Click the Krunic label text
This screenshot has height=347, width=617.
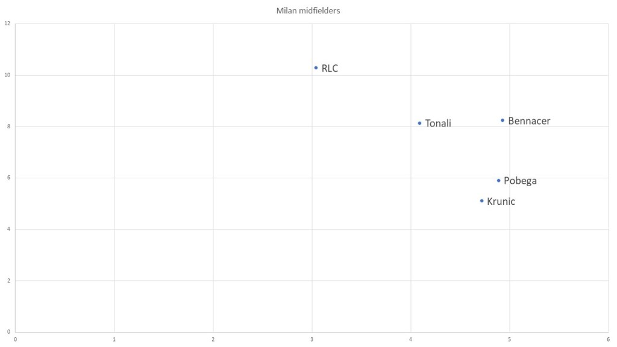pos(501,201)
